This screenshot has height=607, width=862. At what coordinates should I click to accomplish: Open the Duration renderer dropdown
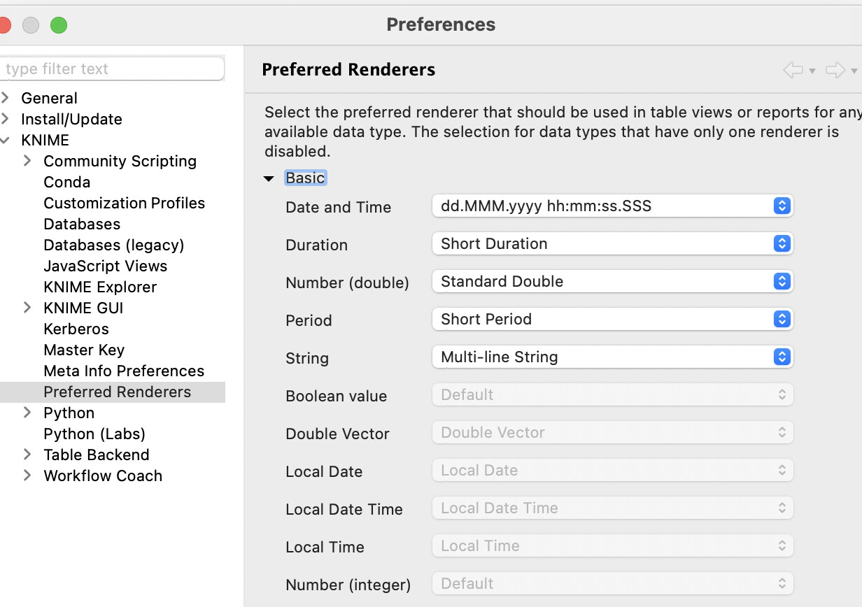pos(612,243)
